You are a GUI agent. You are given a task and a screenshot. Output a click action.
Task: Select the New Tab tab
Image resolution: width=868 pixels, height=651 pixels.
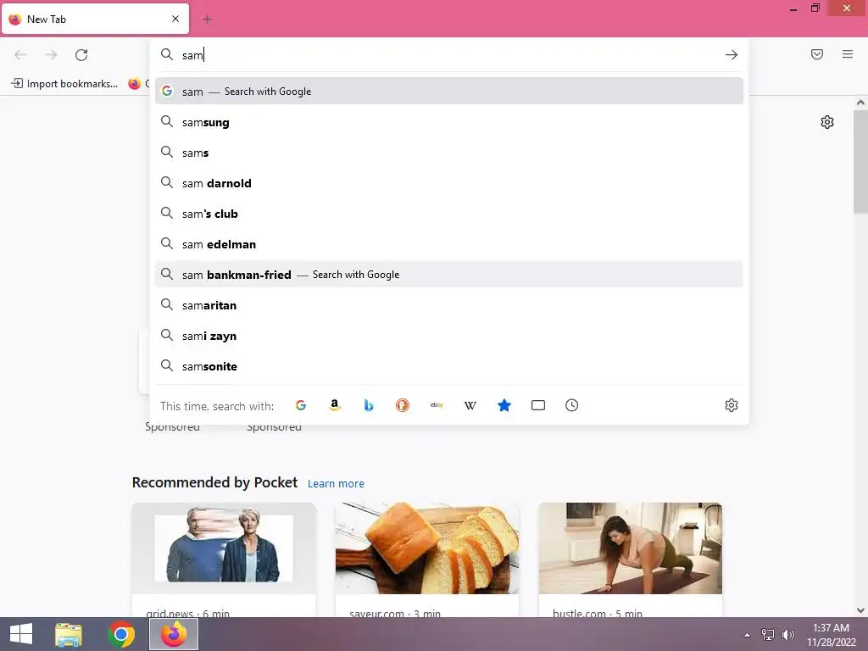[x=95, y=19]
